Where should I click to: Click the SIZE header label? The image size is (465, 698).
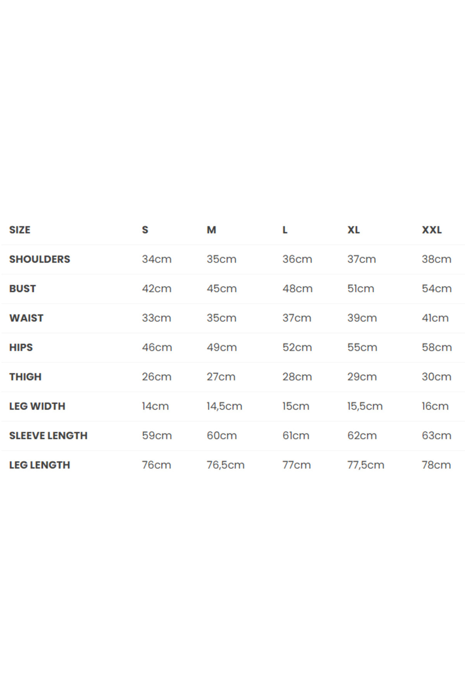click(20, 230)
